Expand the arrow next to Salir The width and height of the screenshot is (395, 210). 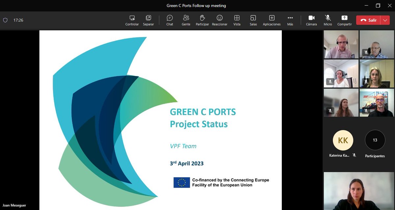click(385, 20)
